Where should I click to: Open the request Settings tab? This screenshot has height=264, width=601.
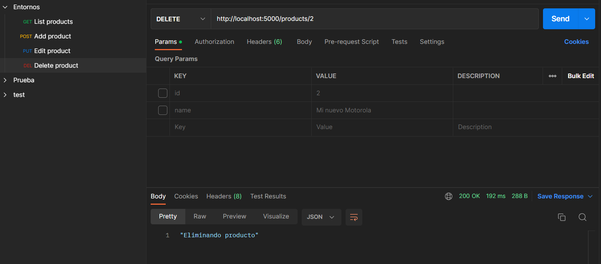[x=432, y=42]
